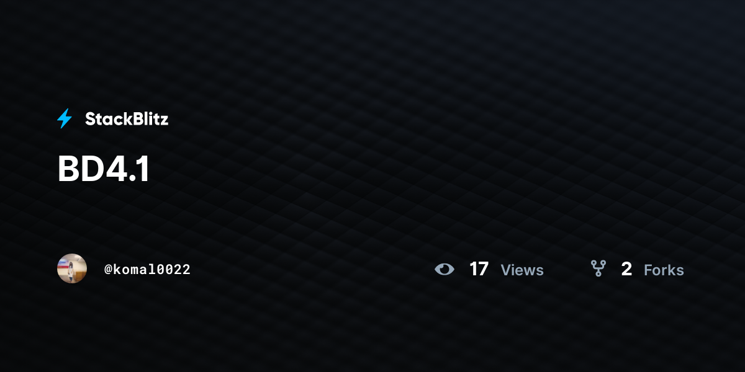Open the komal0022 profile avatar
The width and height of the screenshot is (745, 372).
tap(72, 268)
